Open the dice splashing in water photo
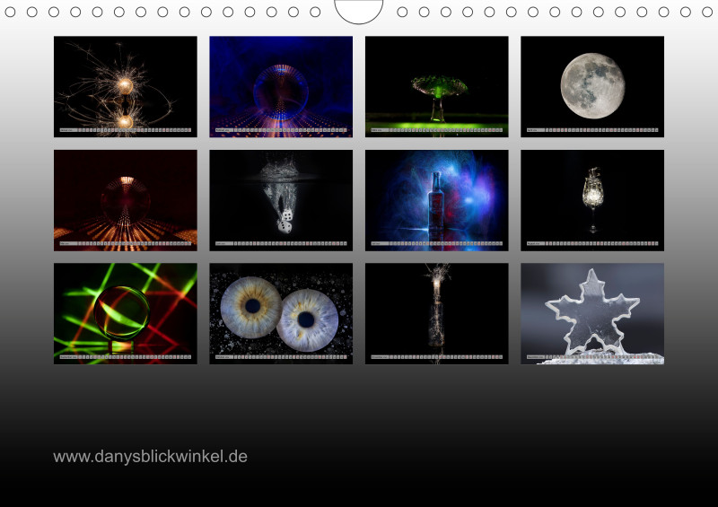The width and height of the screenshot is (718, 507). point(281,196)
